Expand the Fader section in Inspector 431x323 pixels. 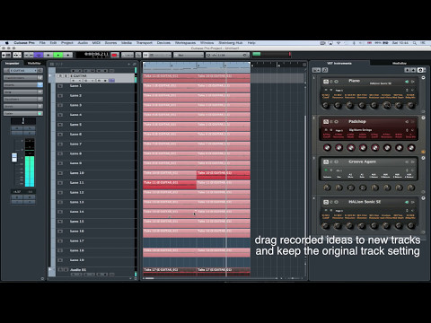point(23,114)
